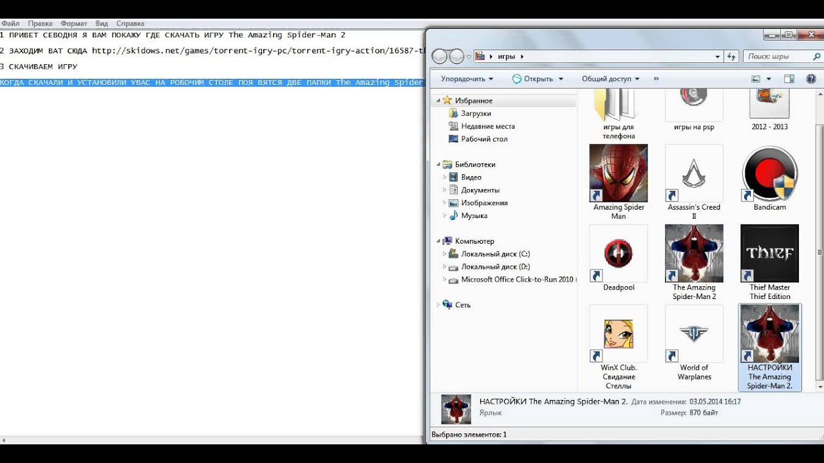This screenshot has height=463, width=824.
Task: Click the Spider-Man thumbnail in details pane
Action: click(456, 409)
